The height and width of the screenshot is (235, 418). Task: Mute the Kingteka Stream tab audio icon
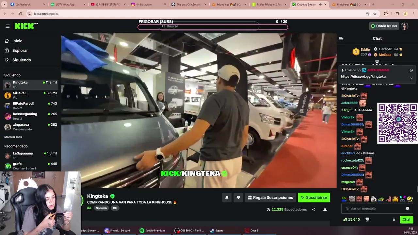320,5
